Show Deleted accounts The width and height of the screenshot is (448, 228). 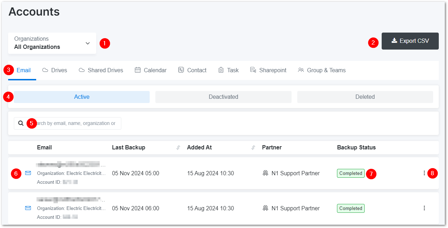coord(365,97)
